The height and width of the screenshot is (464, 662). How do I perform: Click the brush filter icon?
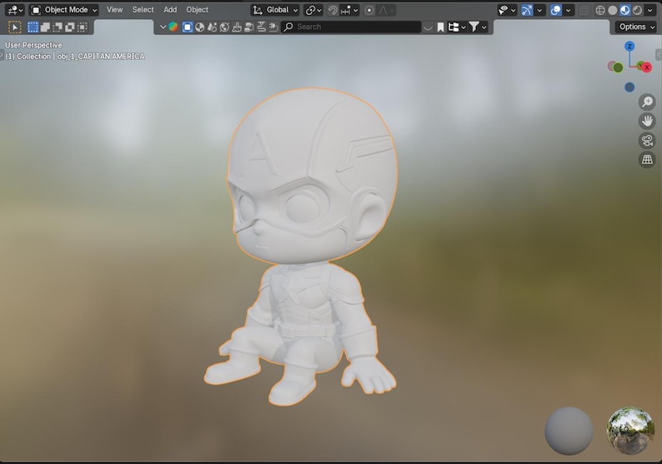(237, 27)
